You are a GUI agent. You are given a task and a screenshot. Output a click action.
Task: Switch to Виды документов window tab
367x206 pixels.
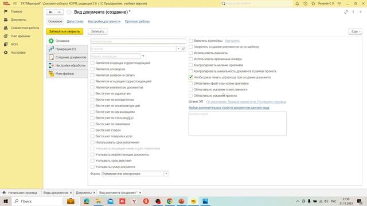tap(56, 193)
